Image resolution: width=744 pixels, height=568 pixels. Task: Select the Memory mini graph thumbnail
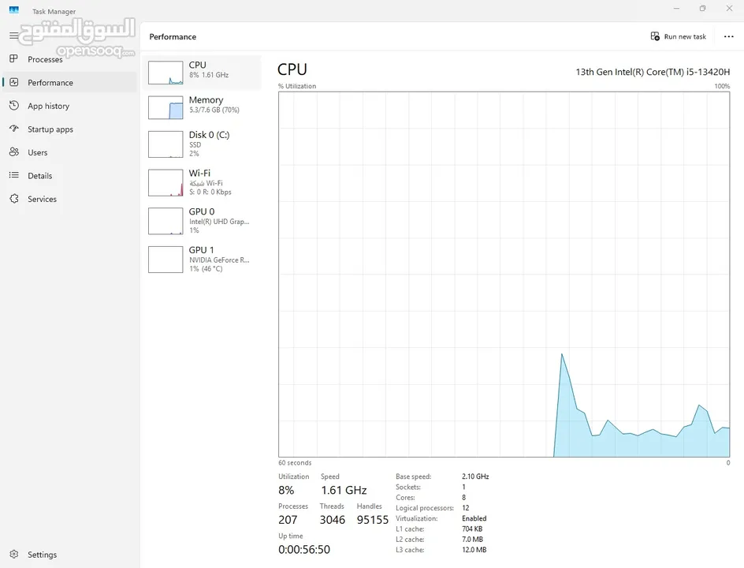coord(166,108)
